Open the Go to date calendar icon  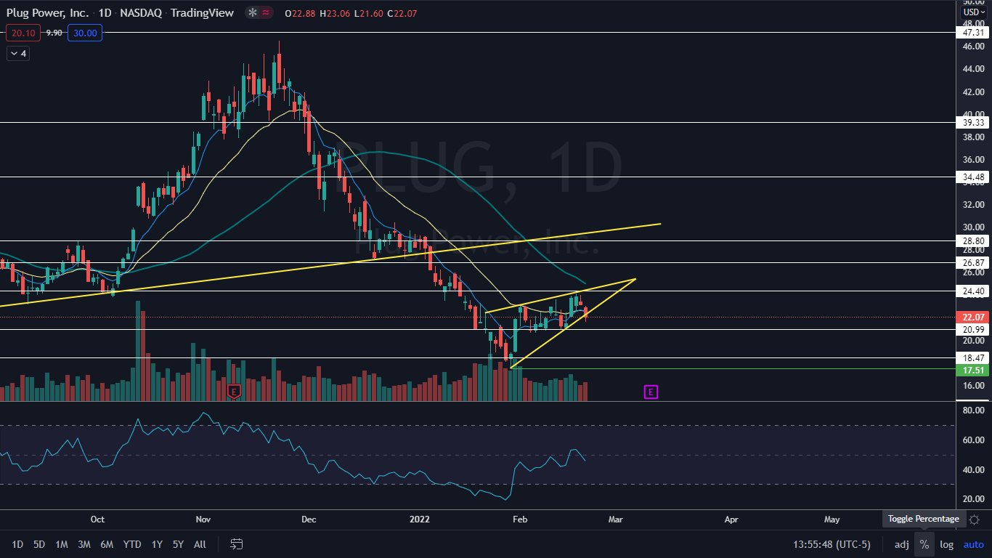click(236, 543)
